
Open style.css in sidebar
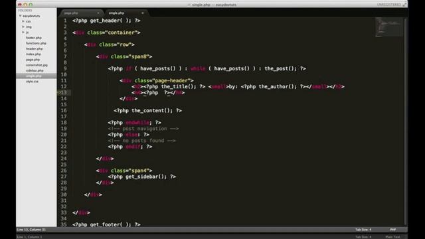pos(32,81)
